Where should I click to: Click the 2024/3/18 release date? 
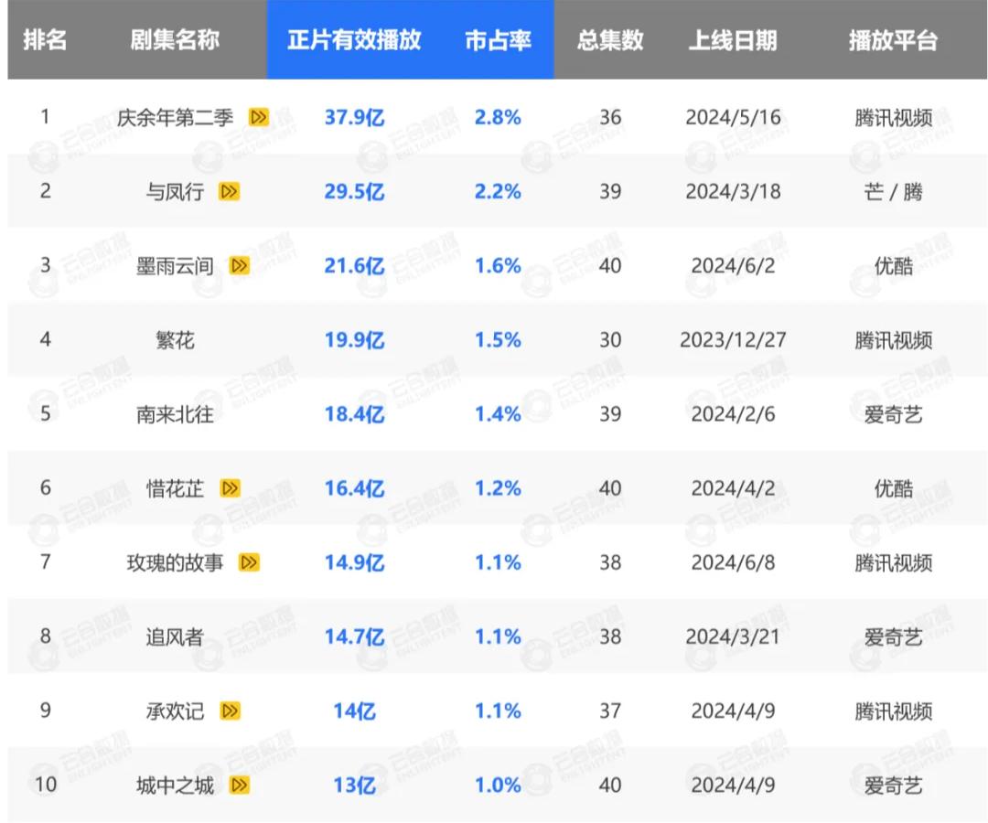click(733, 192)
